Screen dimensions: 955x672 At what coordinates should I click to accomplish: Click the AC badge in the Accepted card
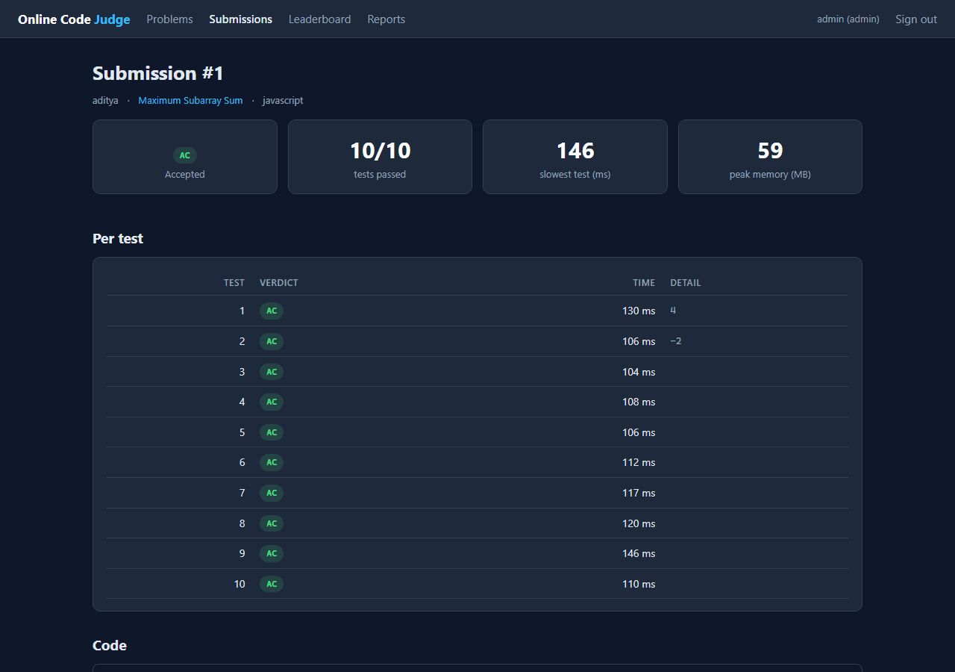[185, 155]
